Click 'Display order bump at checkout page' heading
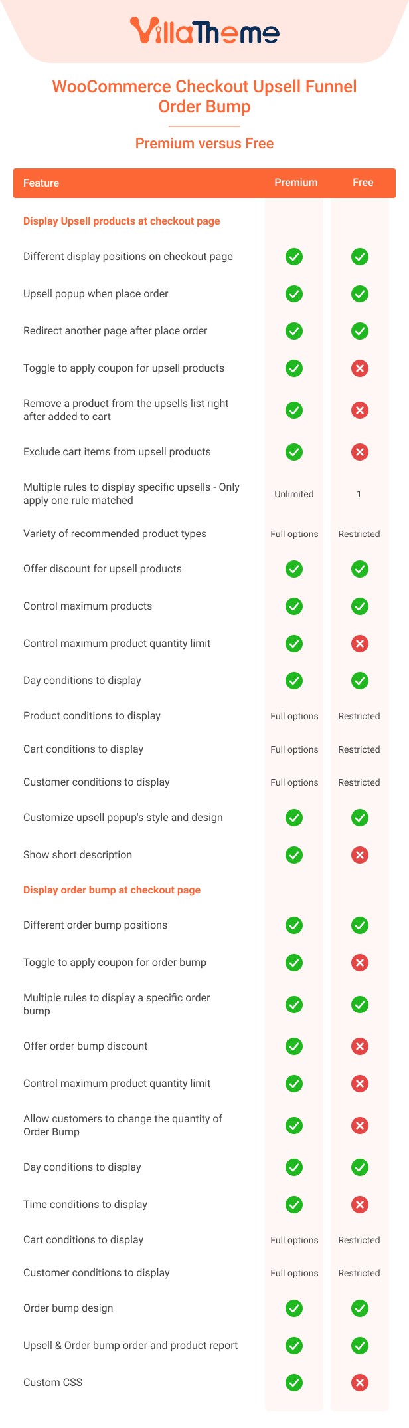409x1428 pixels. point(112,890)
